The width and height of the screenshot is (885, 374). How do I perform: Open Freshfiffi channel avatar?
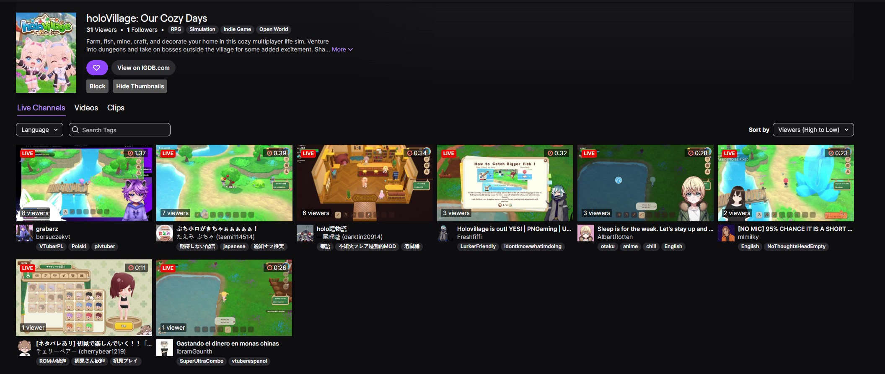tap(445, 233)
